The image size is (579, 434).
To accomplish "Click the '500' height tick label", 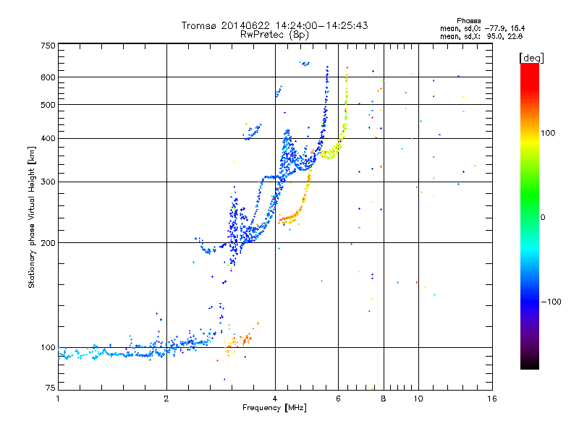I will pyautogui.click(x=48, y=105).
